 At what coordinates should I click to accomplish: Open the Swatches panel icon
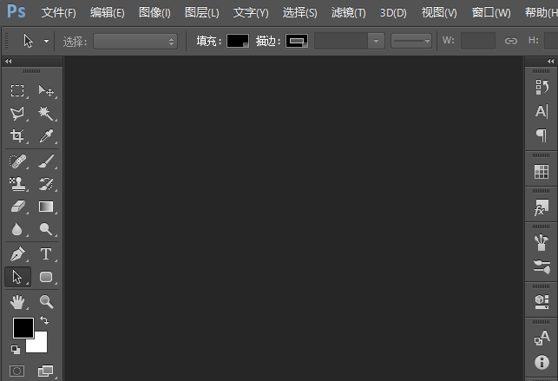[x=542, y=172]
